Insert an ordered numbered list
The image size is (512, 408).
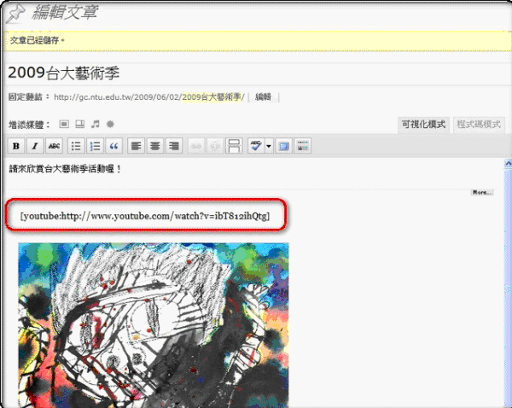[95, 146]
